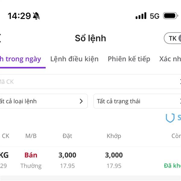Tap the battery indicator icon
The height and width of the screenshot is (181, 181).
coord(171,16)
